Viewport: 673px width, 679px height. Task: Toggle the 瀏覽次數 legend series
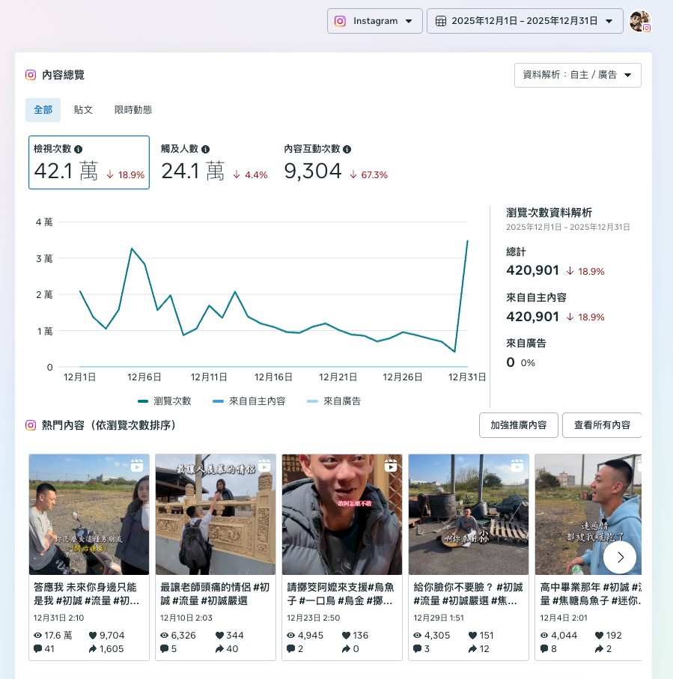[165, 401]
